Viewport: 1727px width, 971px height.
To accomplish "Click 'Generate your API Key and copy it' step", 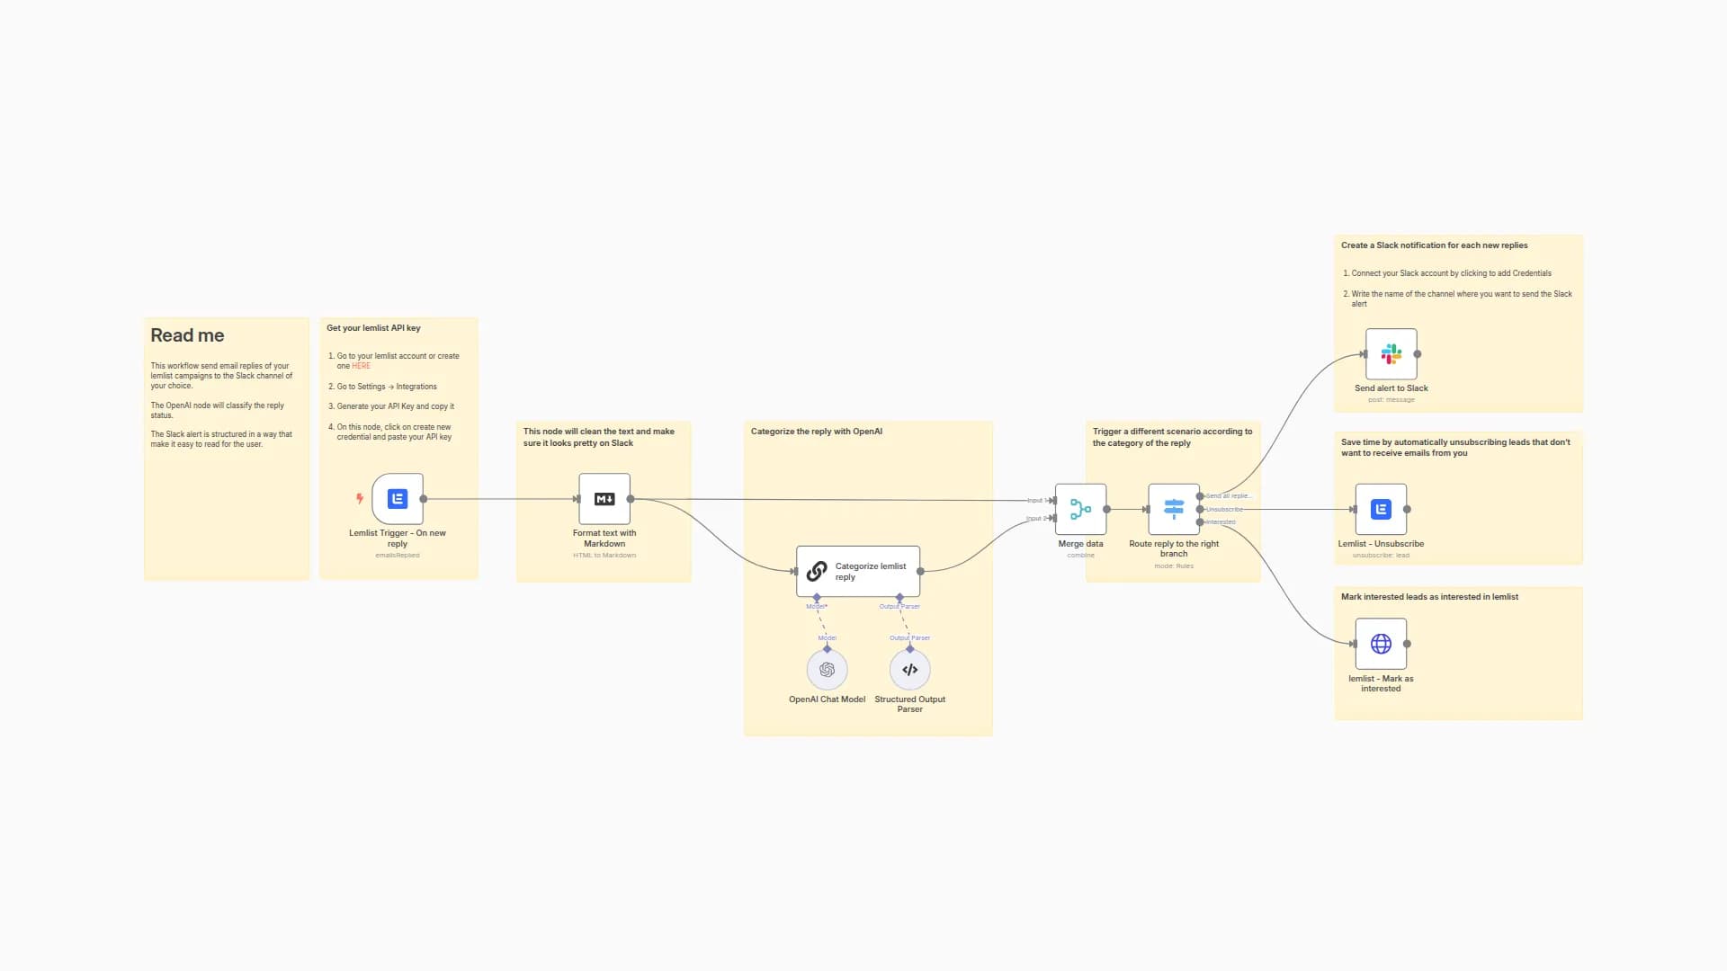I will (x=396, y=406).
